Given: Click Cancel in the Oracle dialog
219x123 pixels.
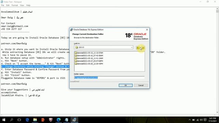Looking at the screenshot, I should pyautogui.click(x=141, y=85).
